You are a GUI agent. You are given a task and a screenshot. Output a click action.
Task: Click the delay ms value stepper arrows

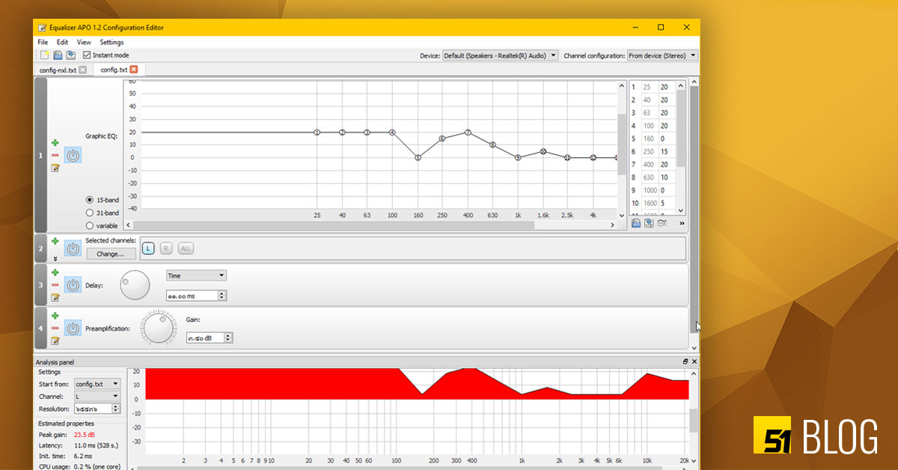pyautogui.click(x=222, y=296)
